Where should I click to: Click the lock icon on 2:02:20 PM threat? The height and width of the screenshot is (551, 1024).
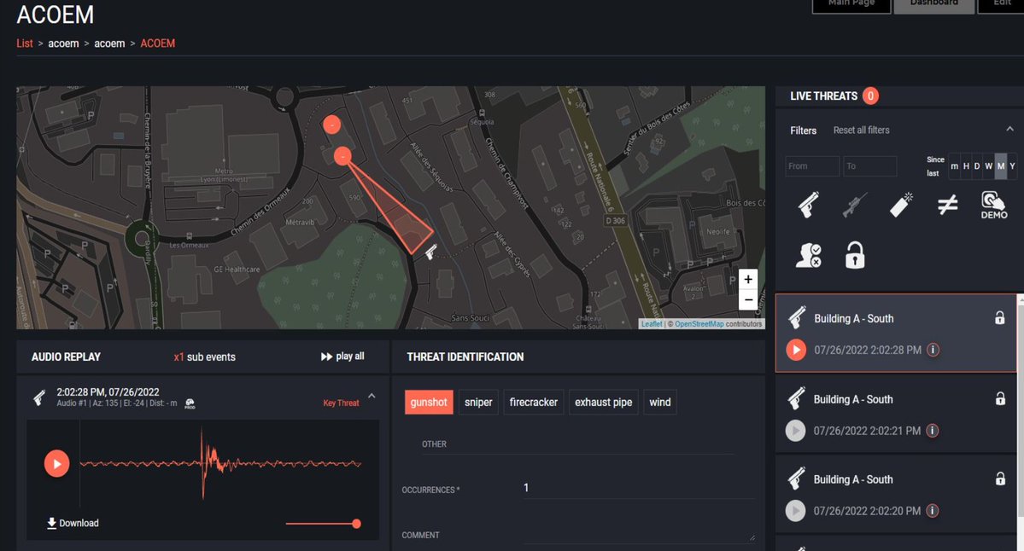(x=1000, y=478)
